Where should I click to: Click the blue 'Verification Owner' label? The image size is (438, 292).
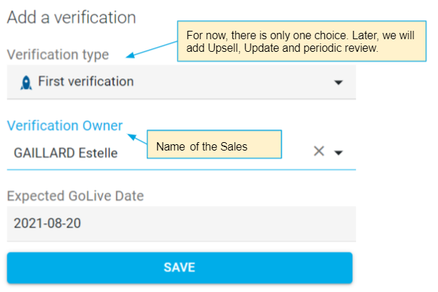(65, 125)
